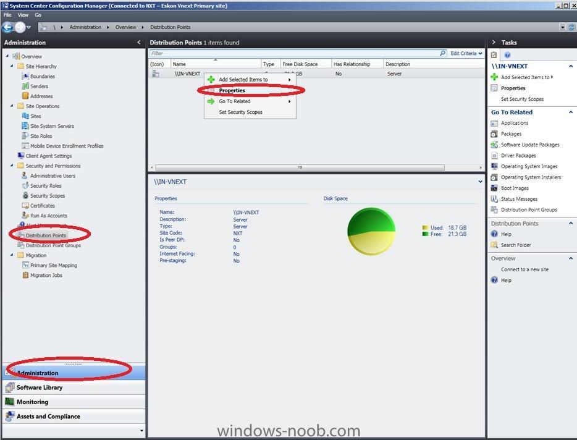Select the Security Roles icon
Image resolution: width=577 pixels, height=440 pixels.
pos(25,185)
